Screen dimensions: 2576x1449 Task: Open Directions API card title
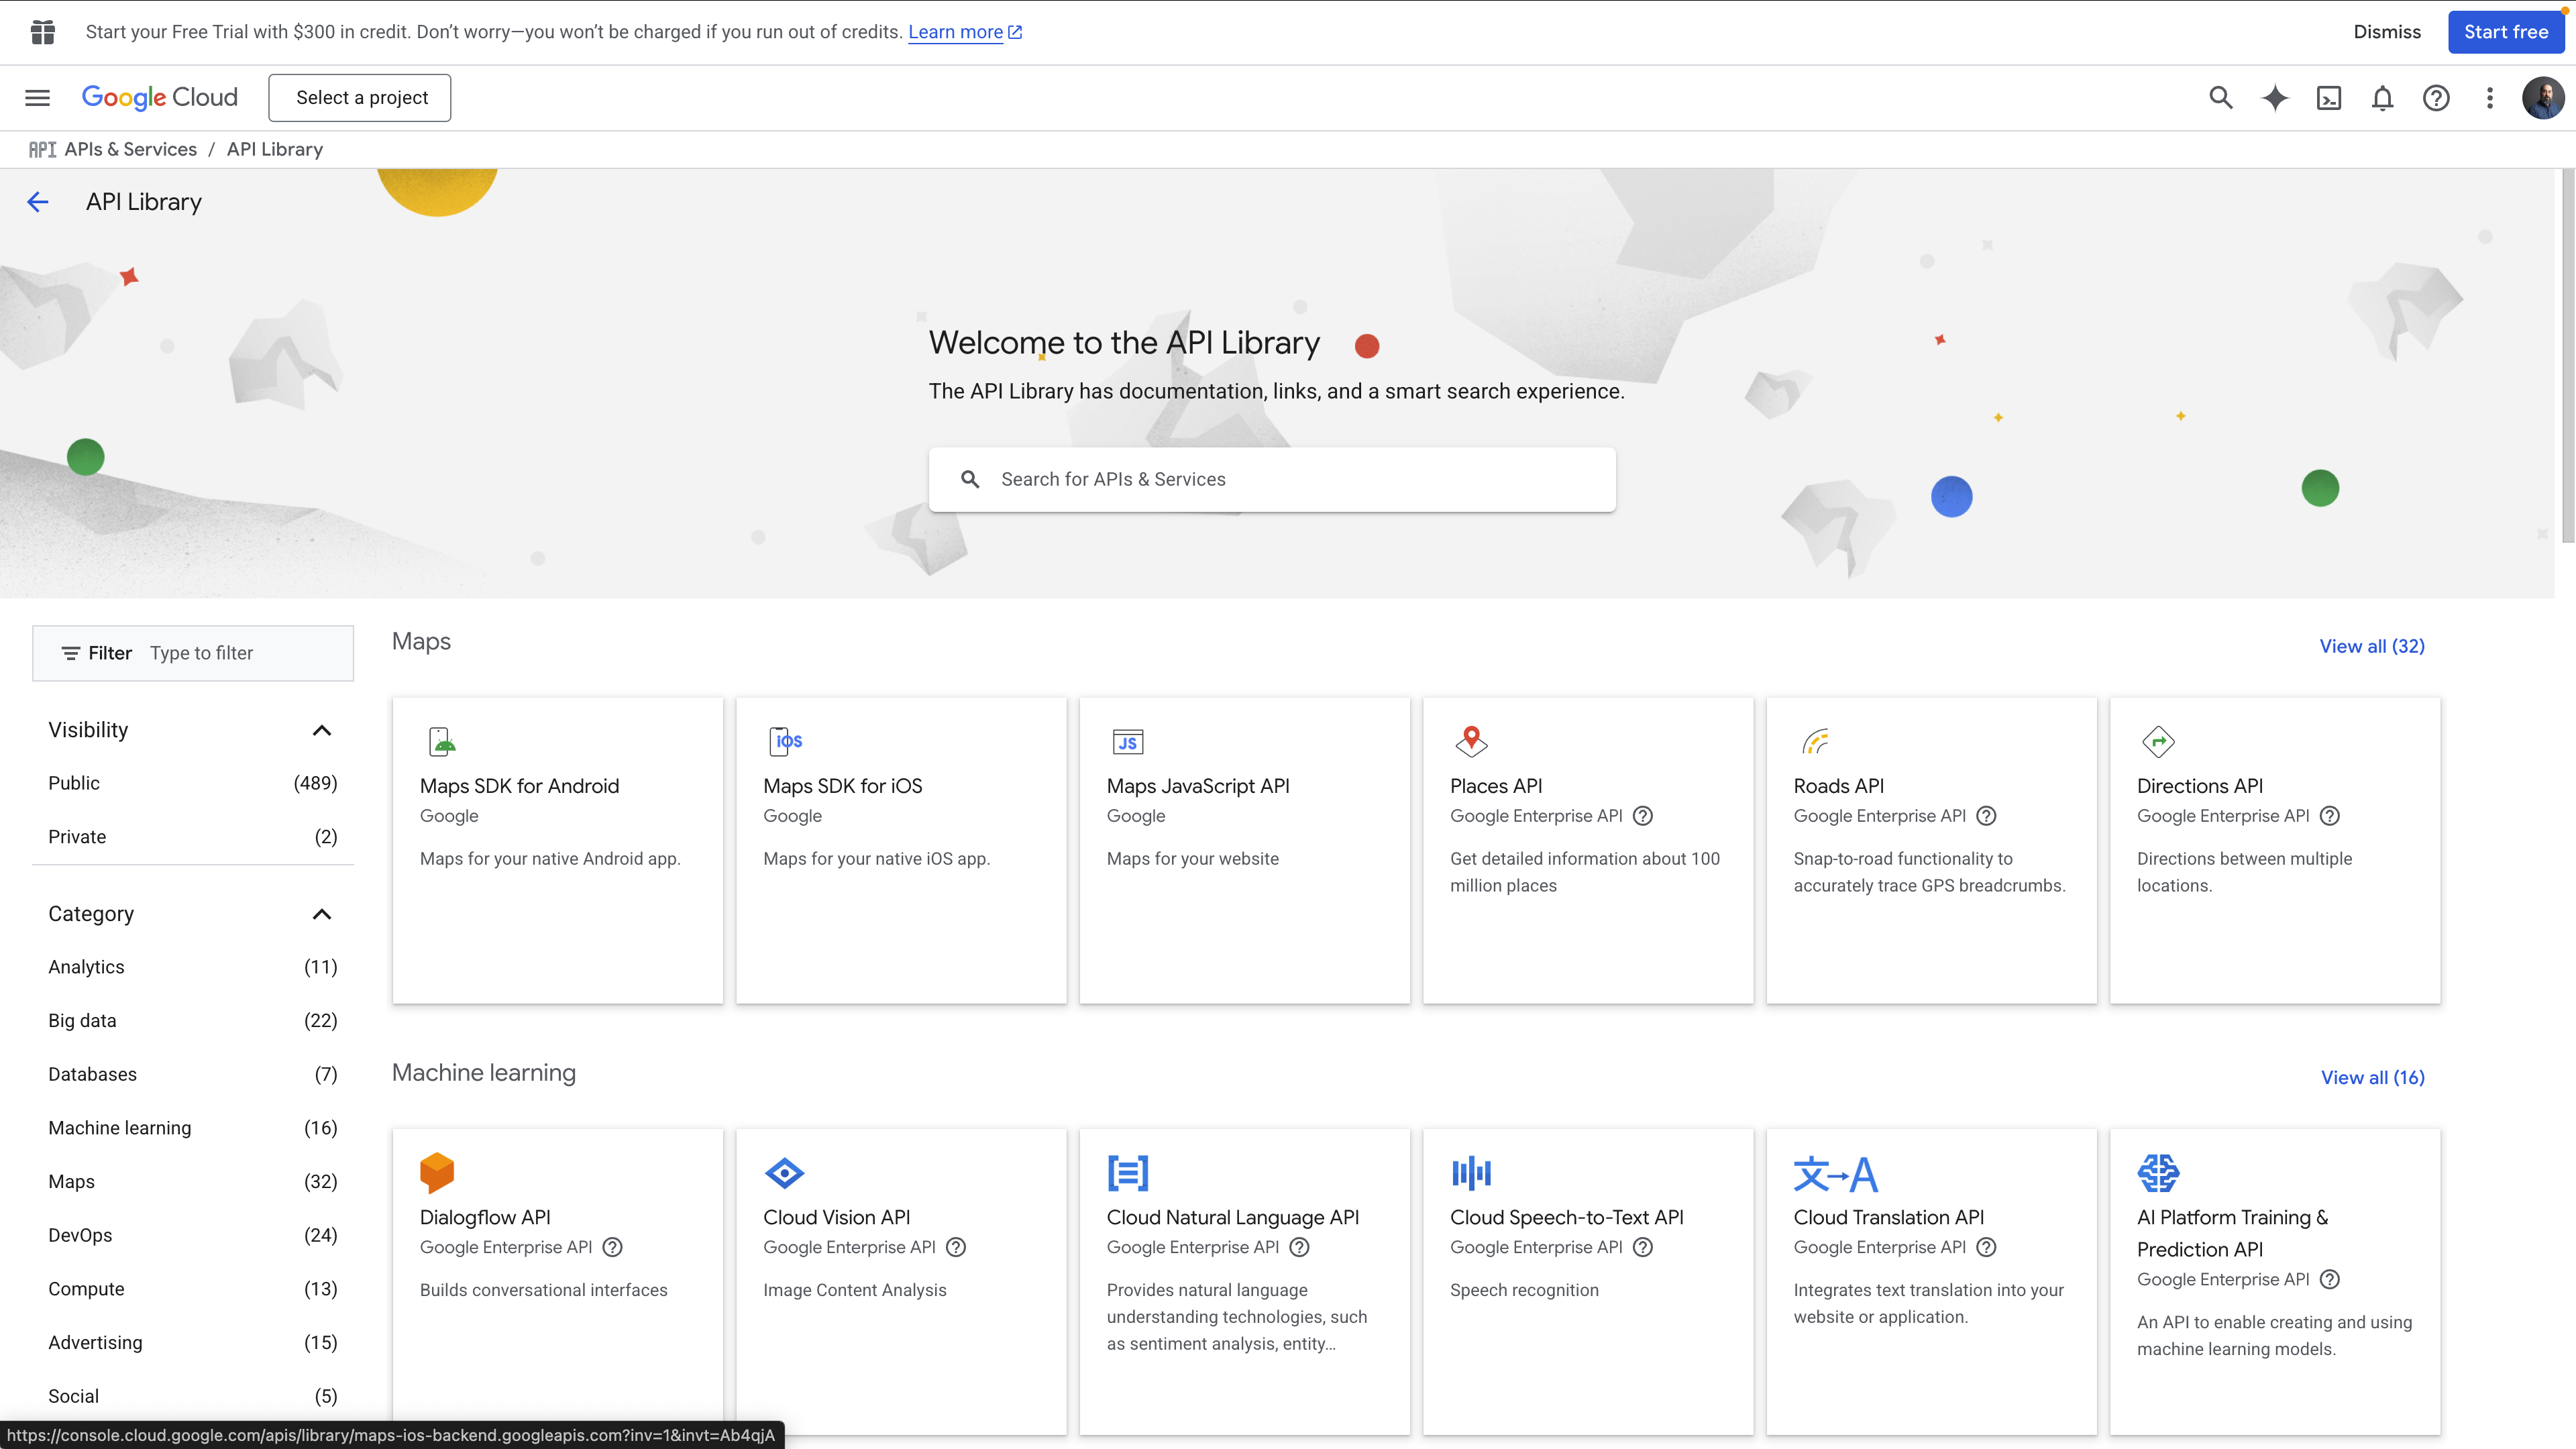pyautogui.click(x=2199, y=786)
